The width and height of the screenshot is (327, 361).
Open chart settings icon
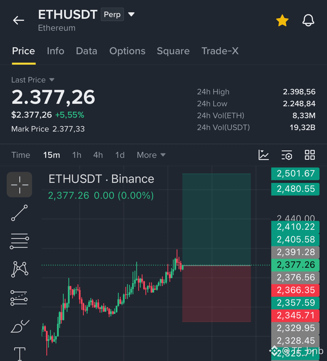pos(287,155)
